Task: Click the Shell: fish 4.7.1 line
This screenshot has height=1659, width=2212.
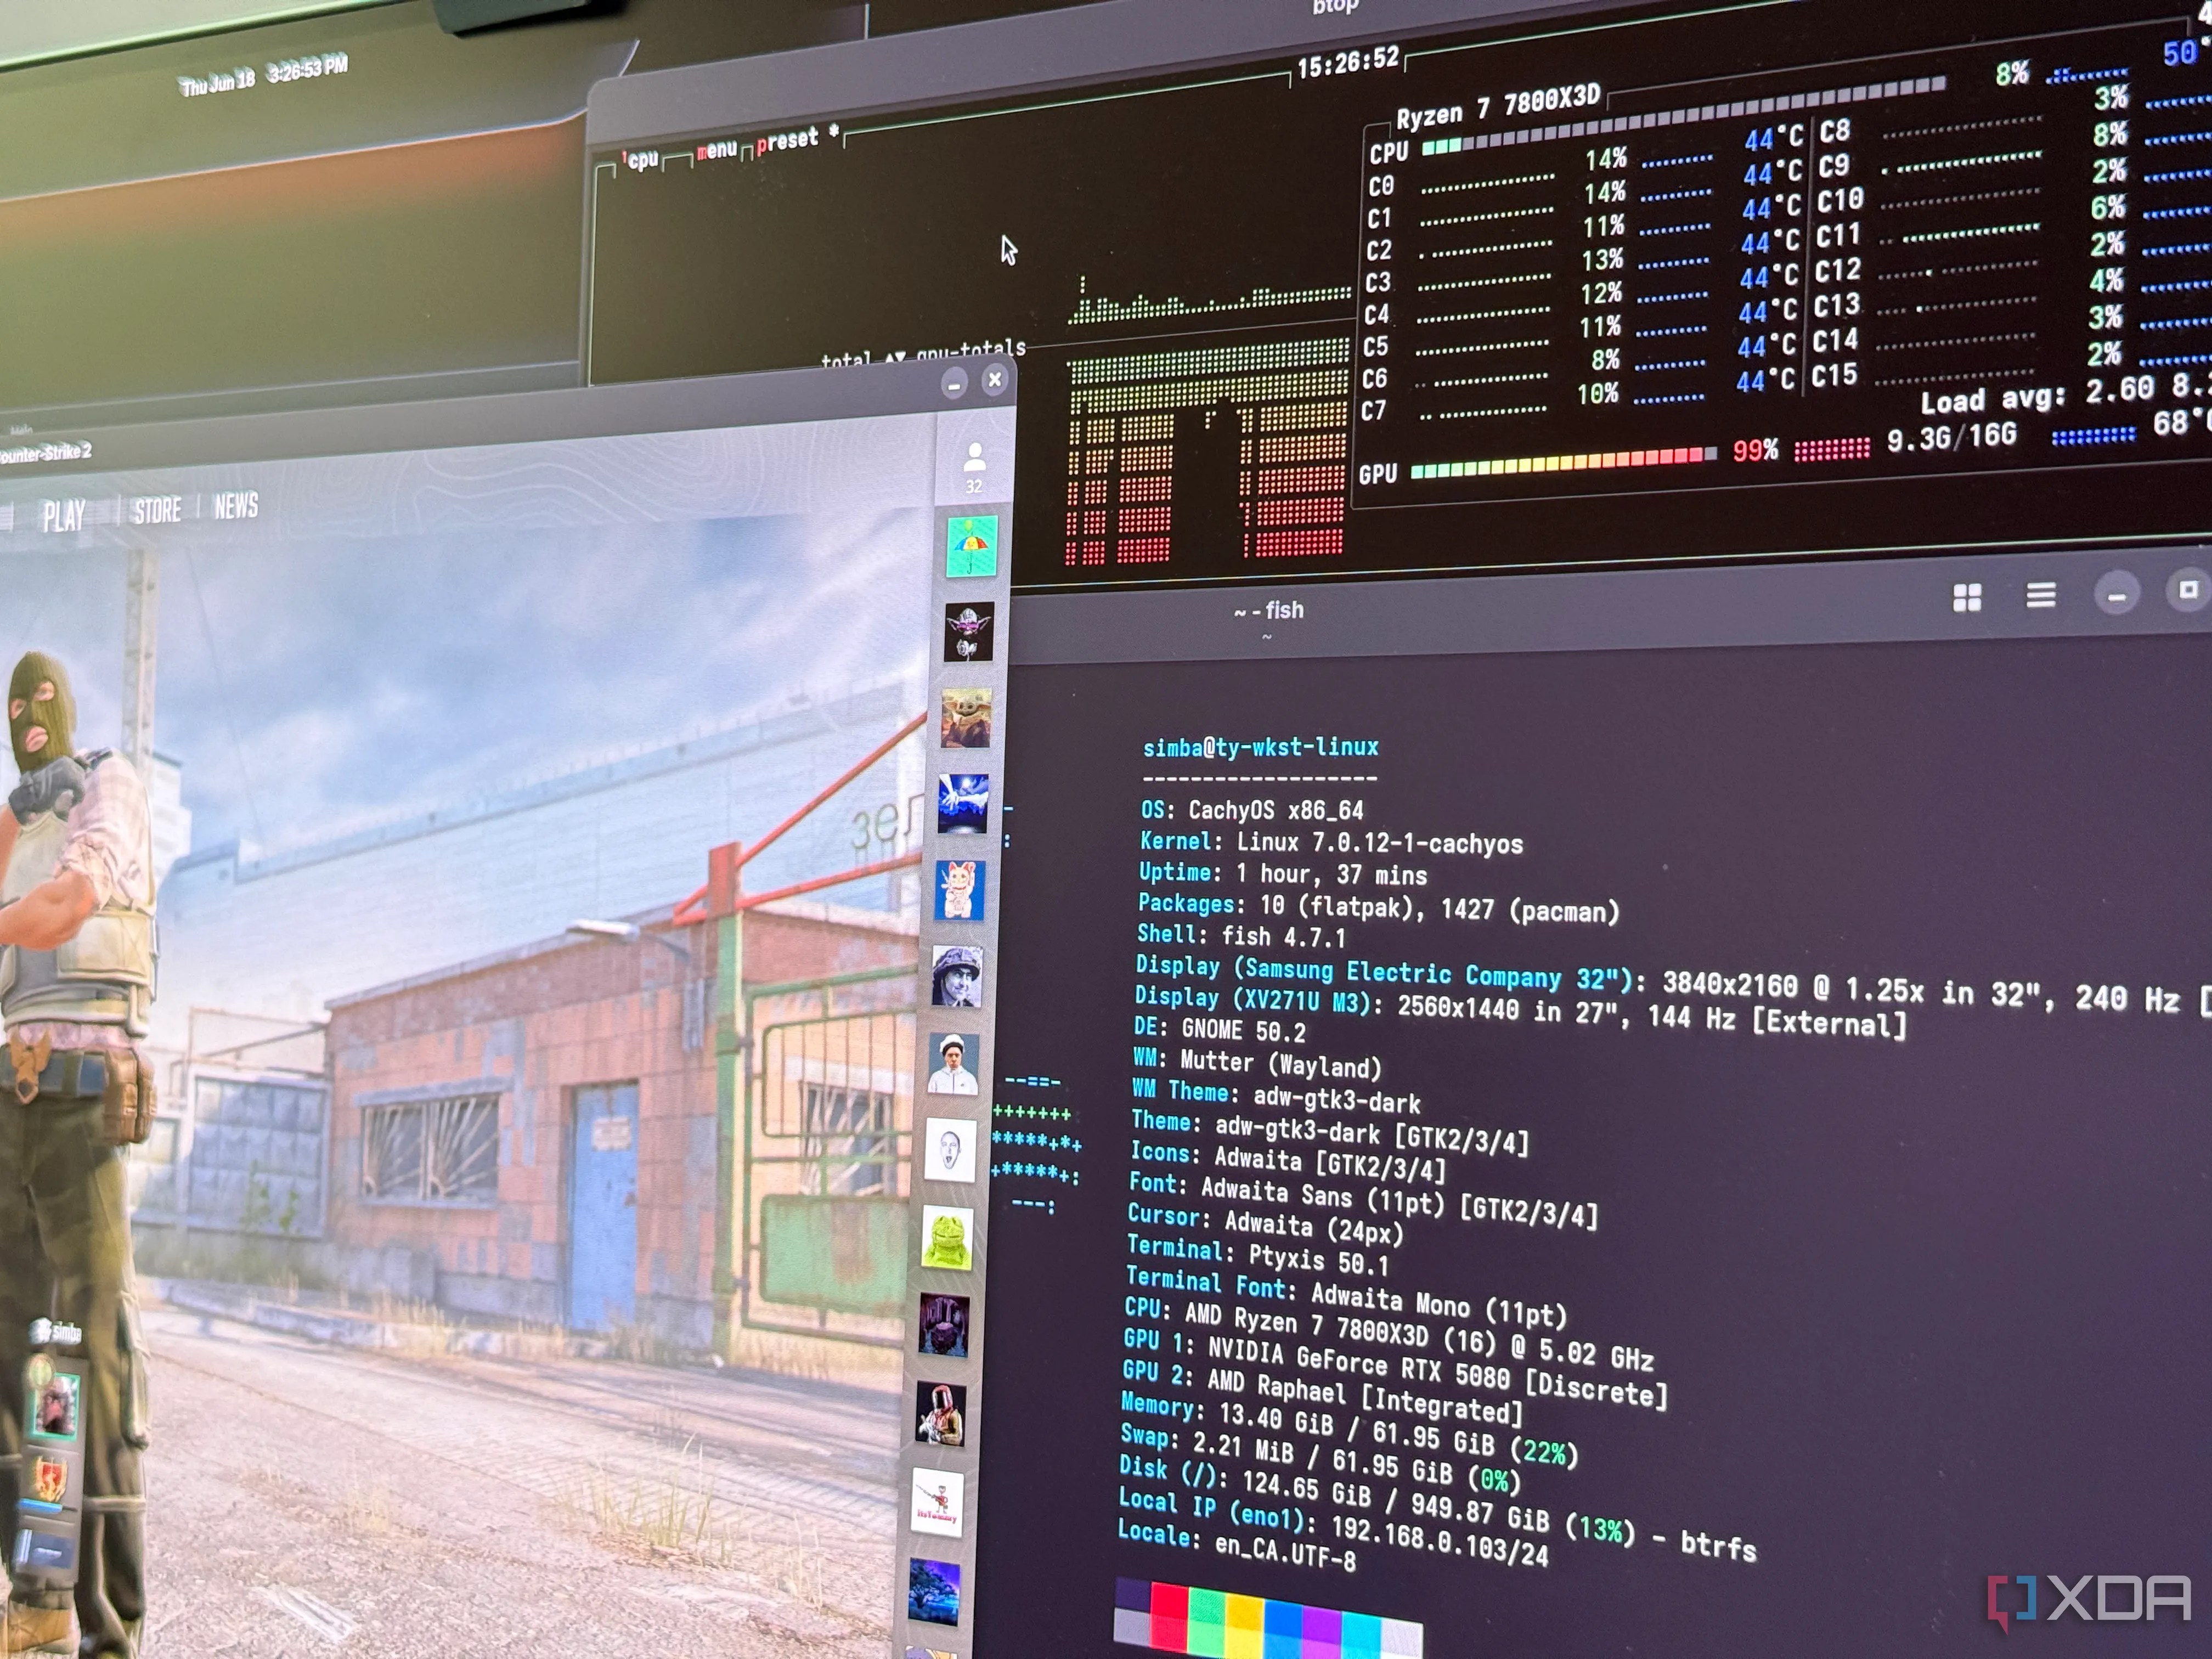Action: pyautogui.click(x=1241, y=935)
